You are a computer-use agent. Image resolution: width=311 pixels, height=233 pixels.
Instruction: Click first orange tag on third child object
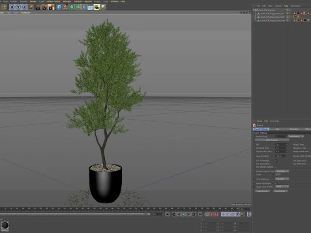294,20
